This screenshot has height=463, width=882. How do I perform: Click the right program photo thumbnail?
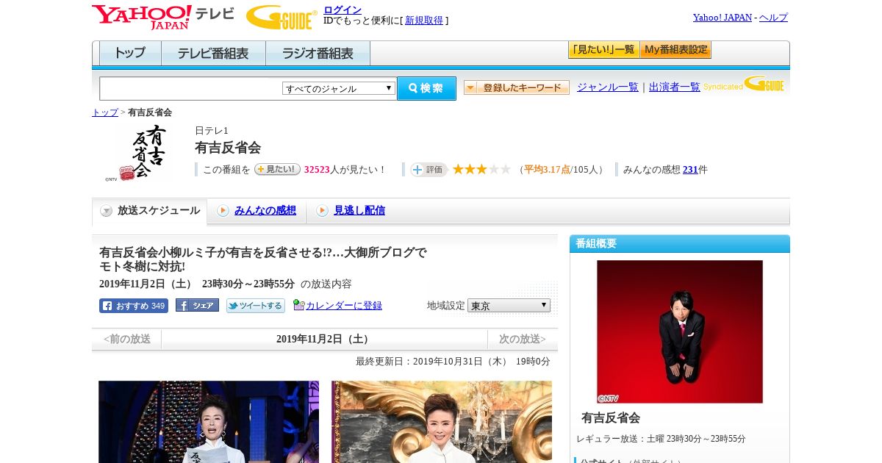(x=442, y=422)
